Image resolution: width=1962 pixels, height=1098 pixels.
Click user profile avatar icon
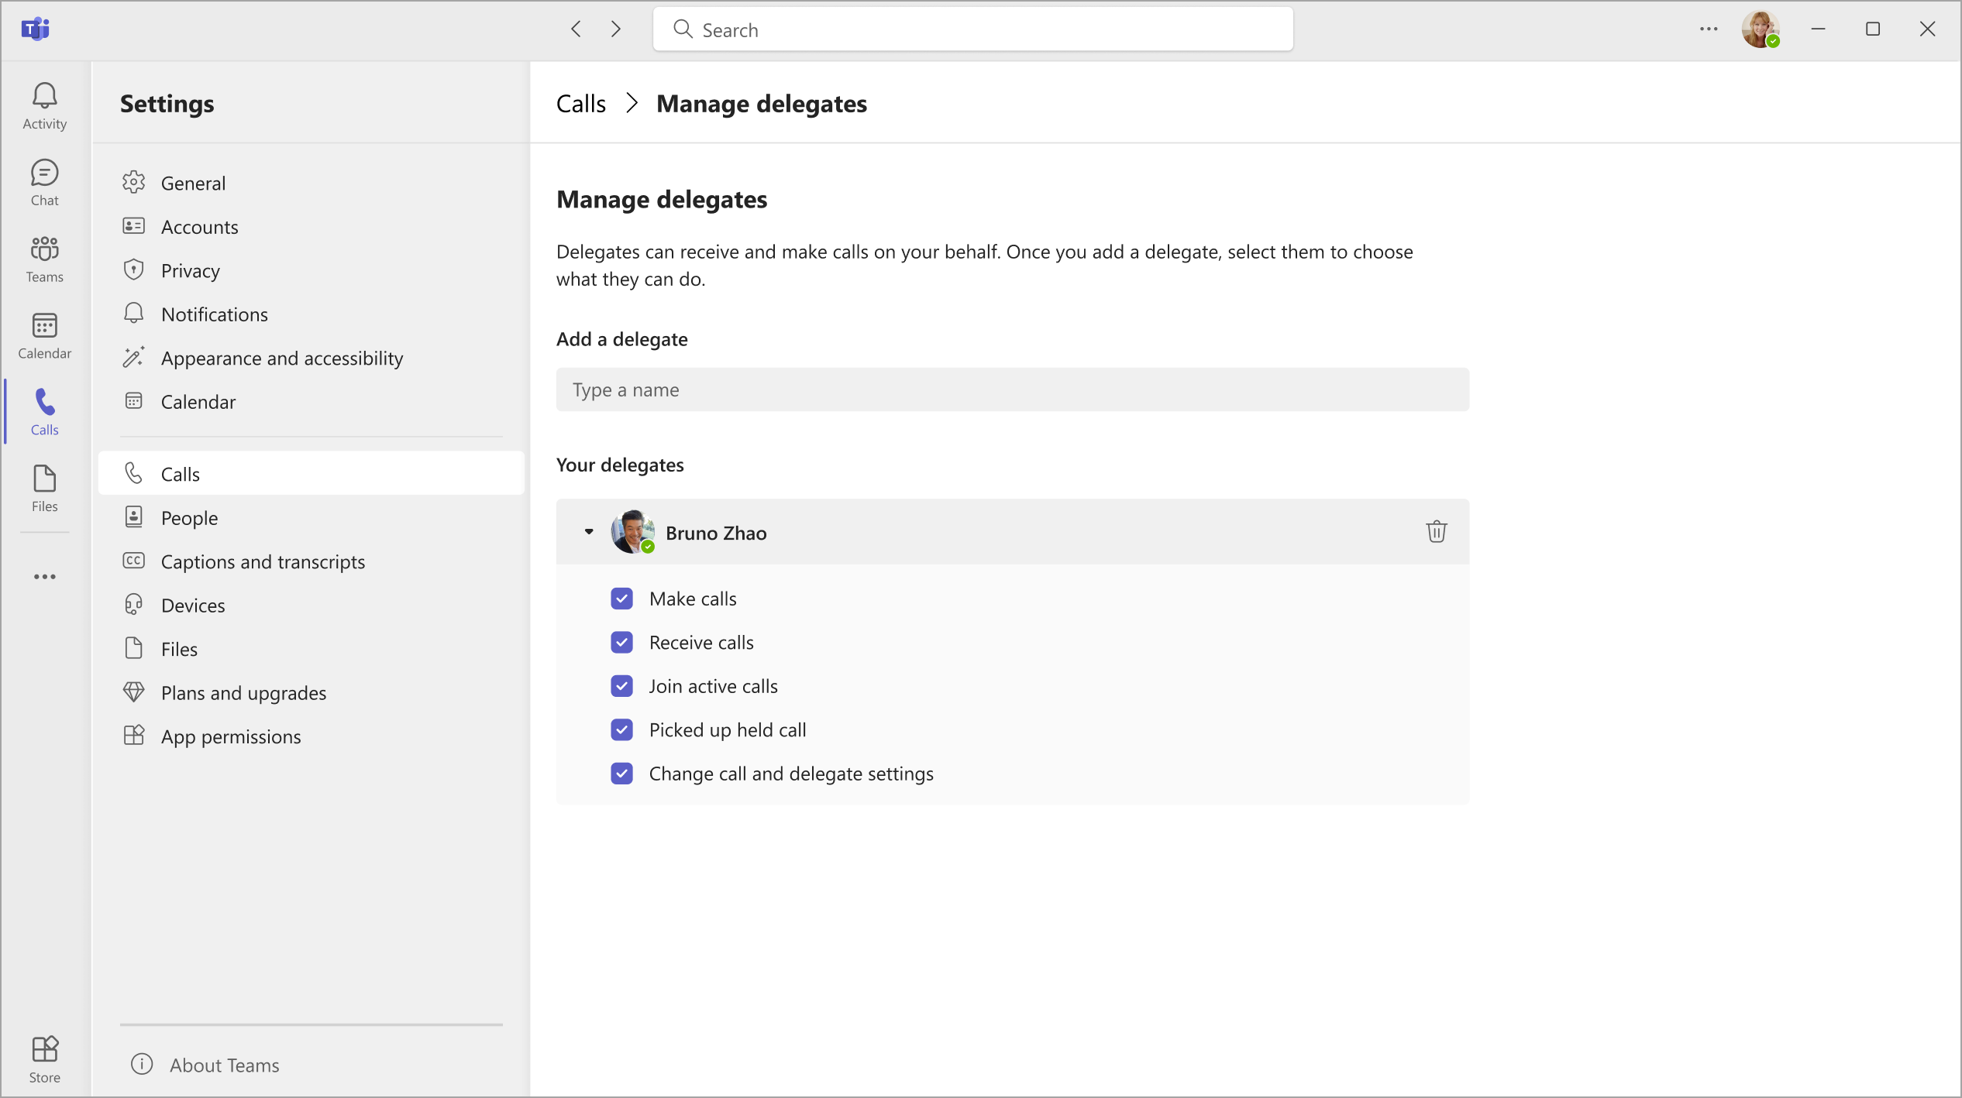pos(1761,29)
